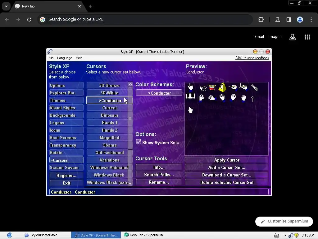The width and height of the screenshot is (318, 239).
Task: Open the browser Extensions puzzle icon
Action: tap(261, 20)
